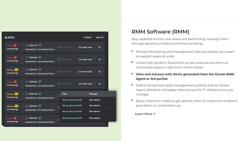Click the yellow Warning count badge on ACM-545 row
This screenshot has width=239, height=141.
(x=17, y=94)
